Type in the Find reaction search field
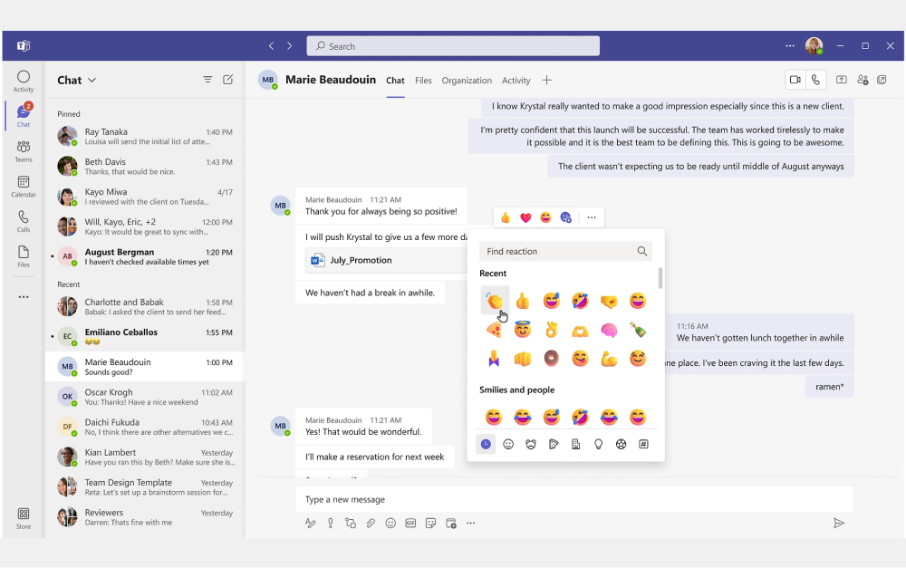The height and width of the screenshot is (568, 906). (x=557, y=251)
